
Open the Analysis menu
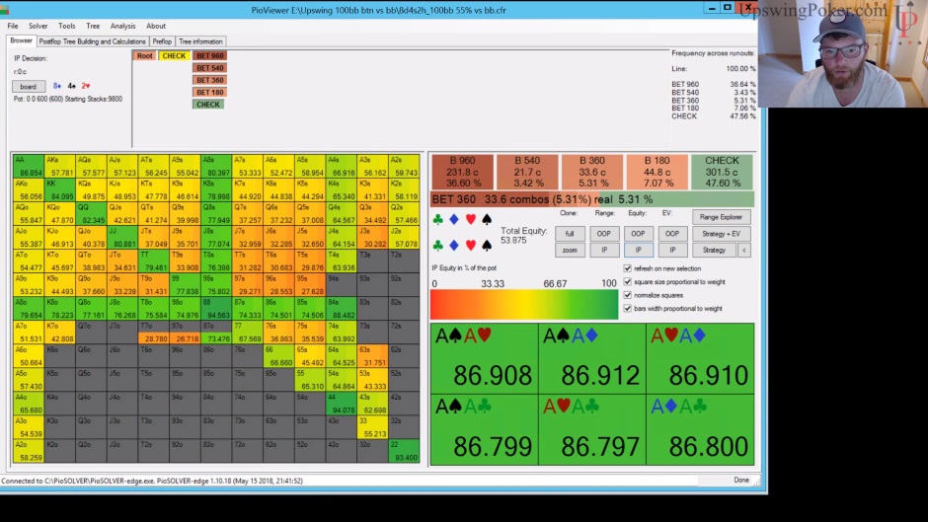(122, 26)
